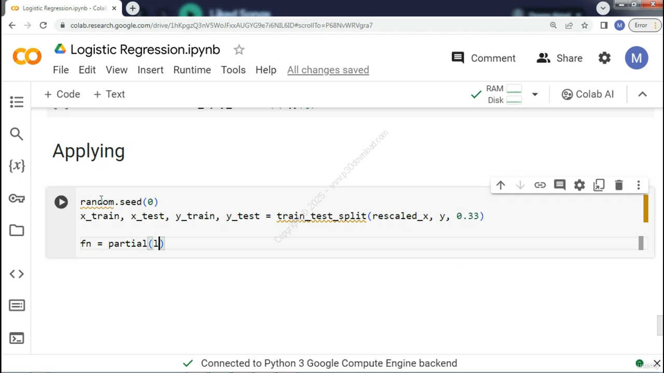Screen dimensions: 664x373
Task: Open the Terminal icon in sidebar
Action: tap(17, 338)
